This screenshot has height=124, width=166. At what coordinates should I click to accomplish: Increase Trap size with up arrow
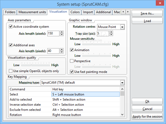tap(111, 32)
